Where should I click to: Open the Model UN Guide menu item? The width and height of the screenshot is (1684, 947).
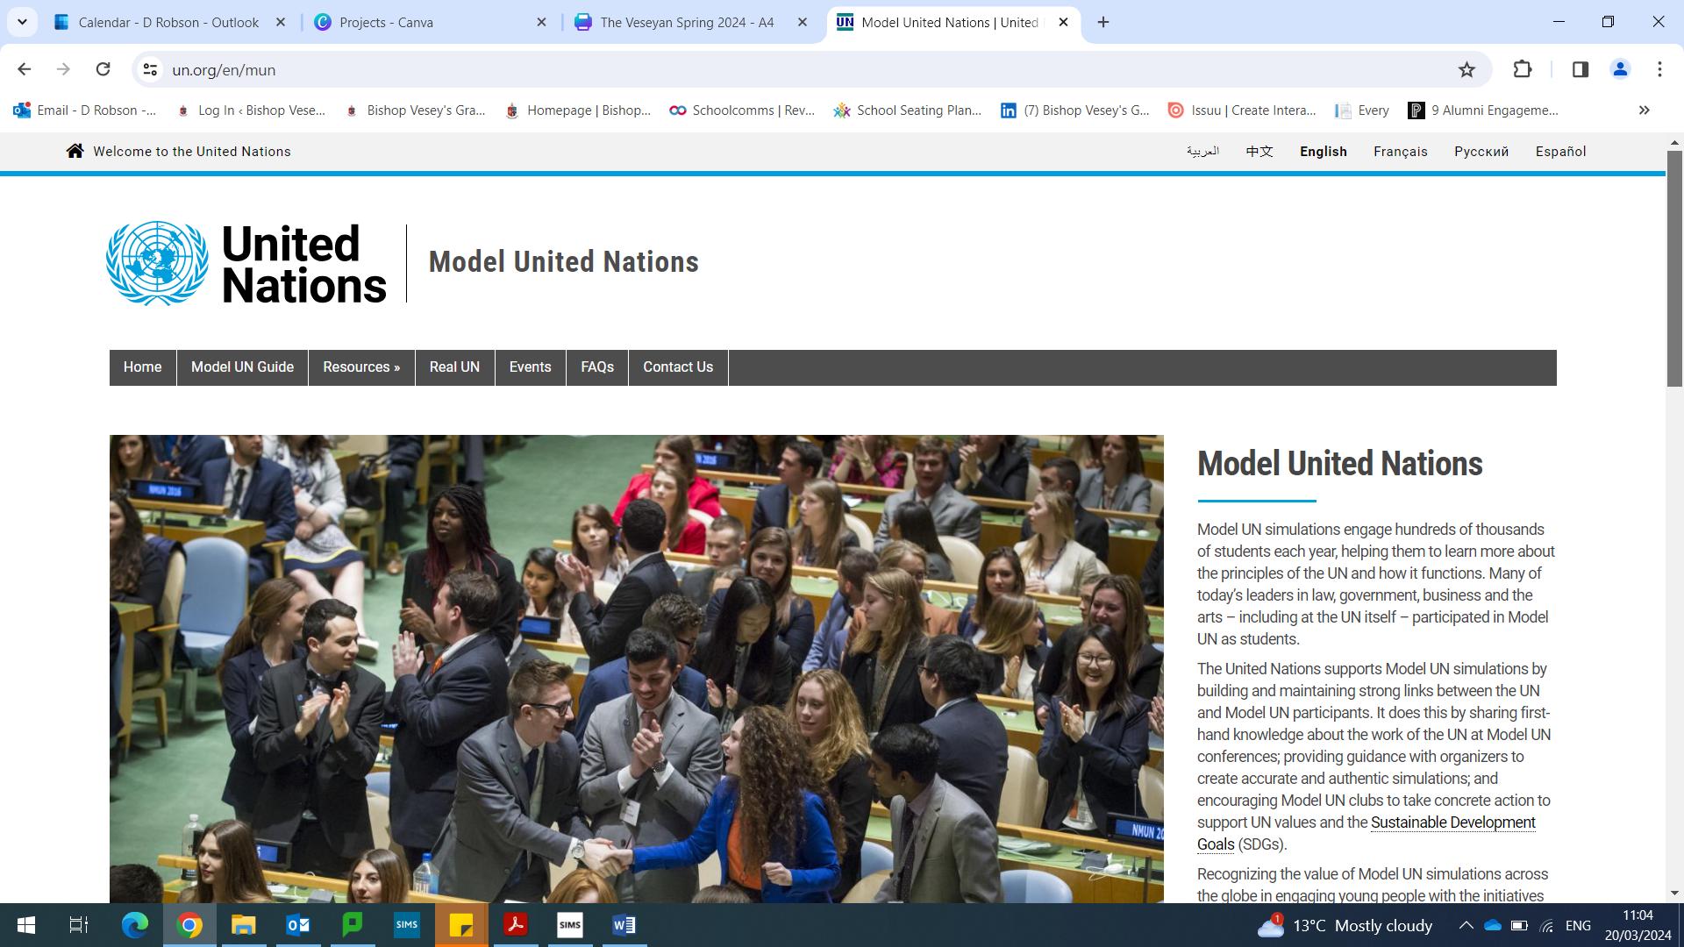(x=242, y=367)
